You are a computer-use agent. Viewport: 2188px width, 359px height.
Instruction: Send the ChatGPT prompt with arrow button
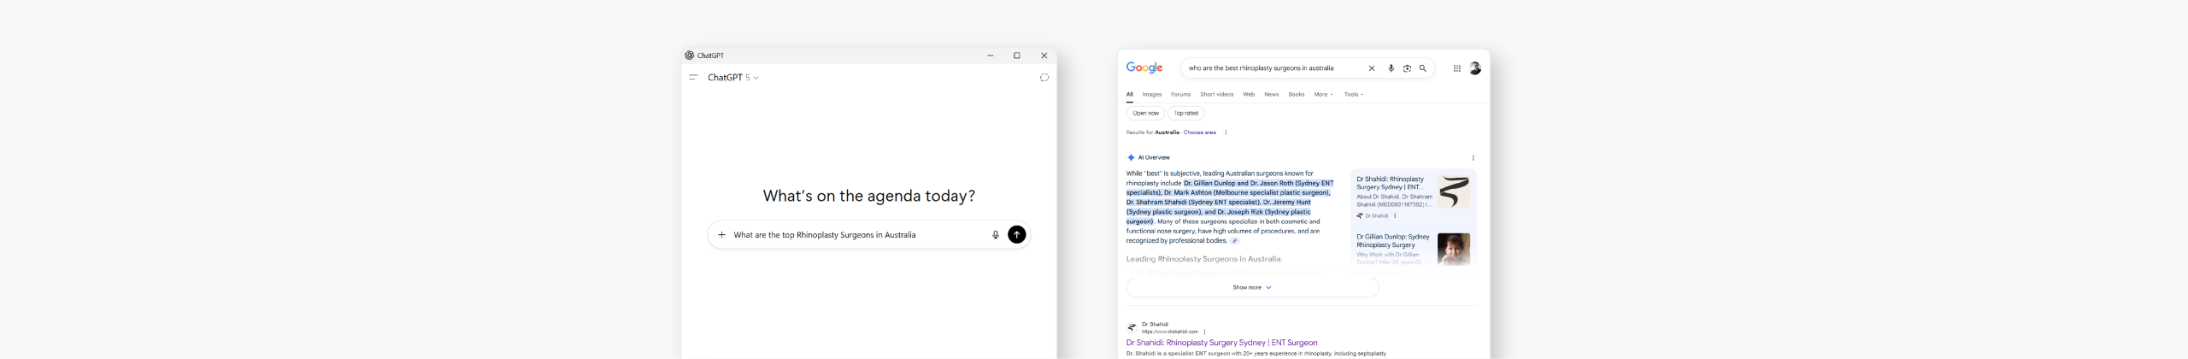tap(1016, 235)
